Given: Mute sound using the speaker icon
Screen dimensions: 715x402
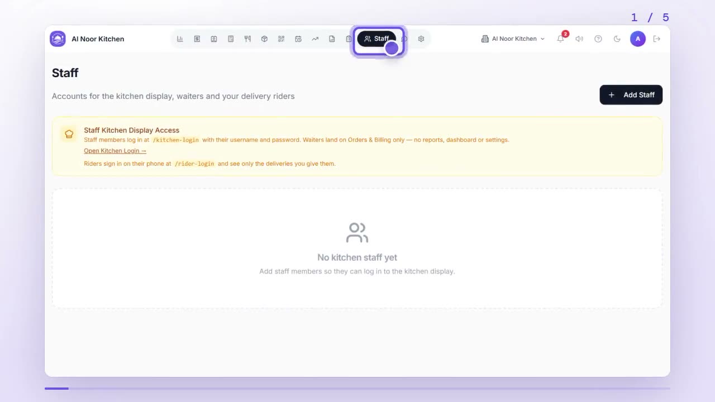Looking at the screenshot, I should click(x=579, y=39).
